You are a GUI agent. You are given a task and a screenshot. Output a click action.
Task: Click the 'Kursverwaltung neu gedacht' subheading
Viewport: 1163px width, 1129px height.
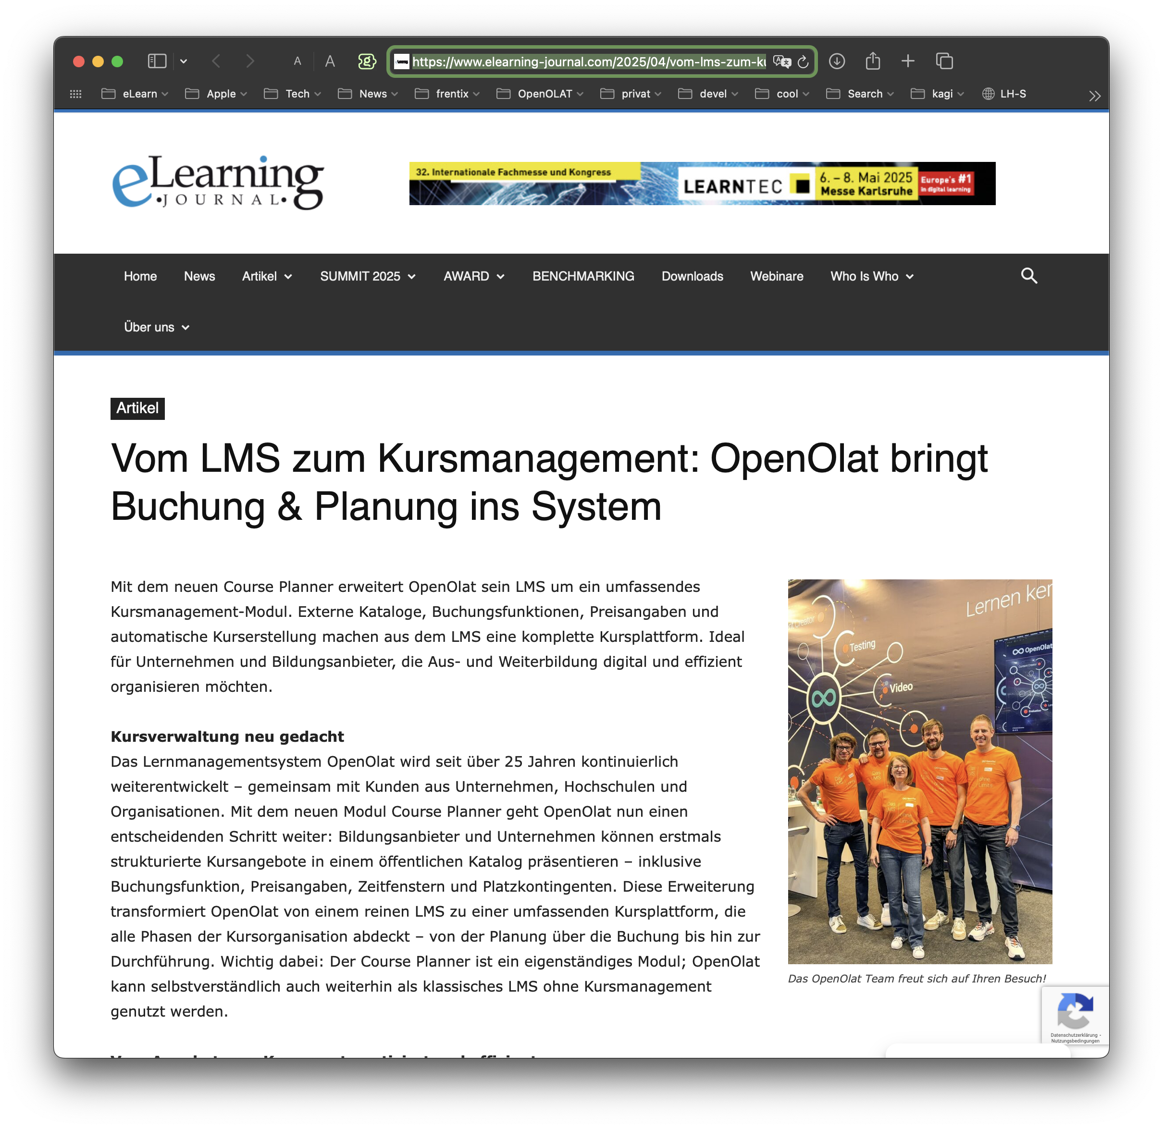coord(227,737)
